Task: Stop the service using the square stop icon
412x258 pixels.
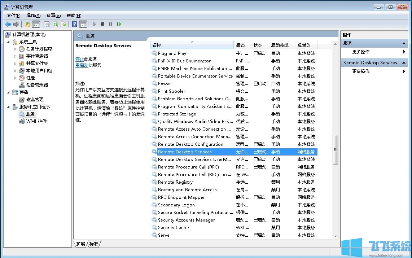Action: click(102, 24)
